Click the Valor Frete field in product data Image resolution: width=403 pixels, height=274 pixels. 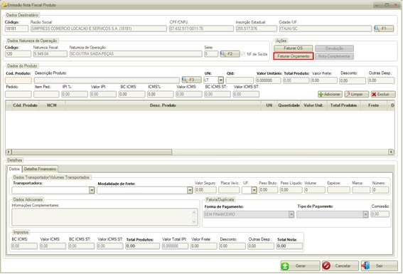(x=324, y=80)
